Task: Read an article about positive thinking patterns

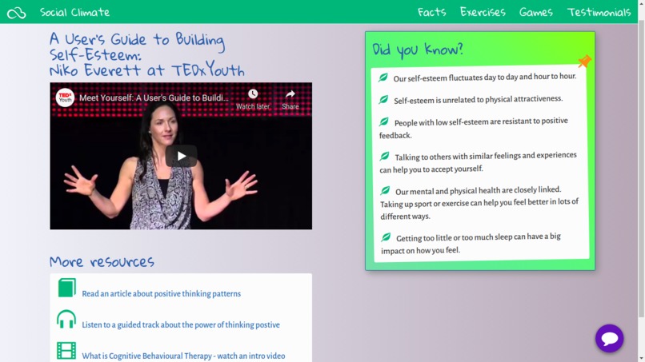Action: 162,294
